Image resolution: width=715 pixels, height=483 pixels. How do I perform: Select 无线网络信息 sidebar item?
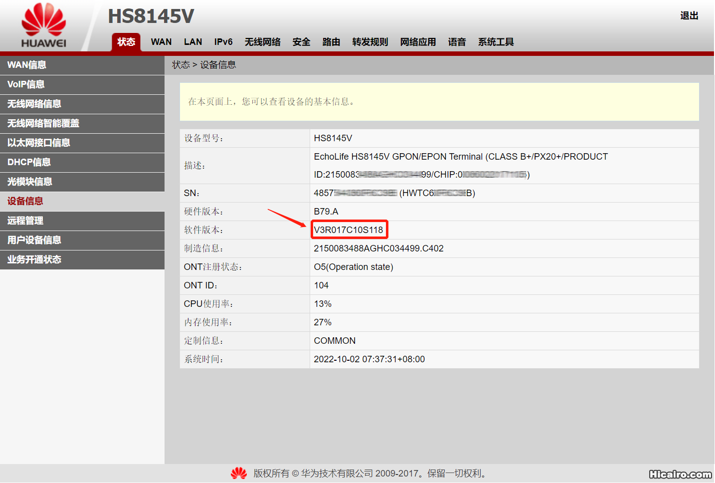click(x=82, y=104)
